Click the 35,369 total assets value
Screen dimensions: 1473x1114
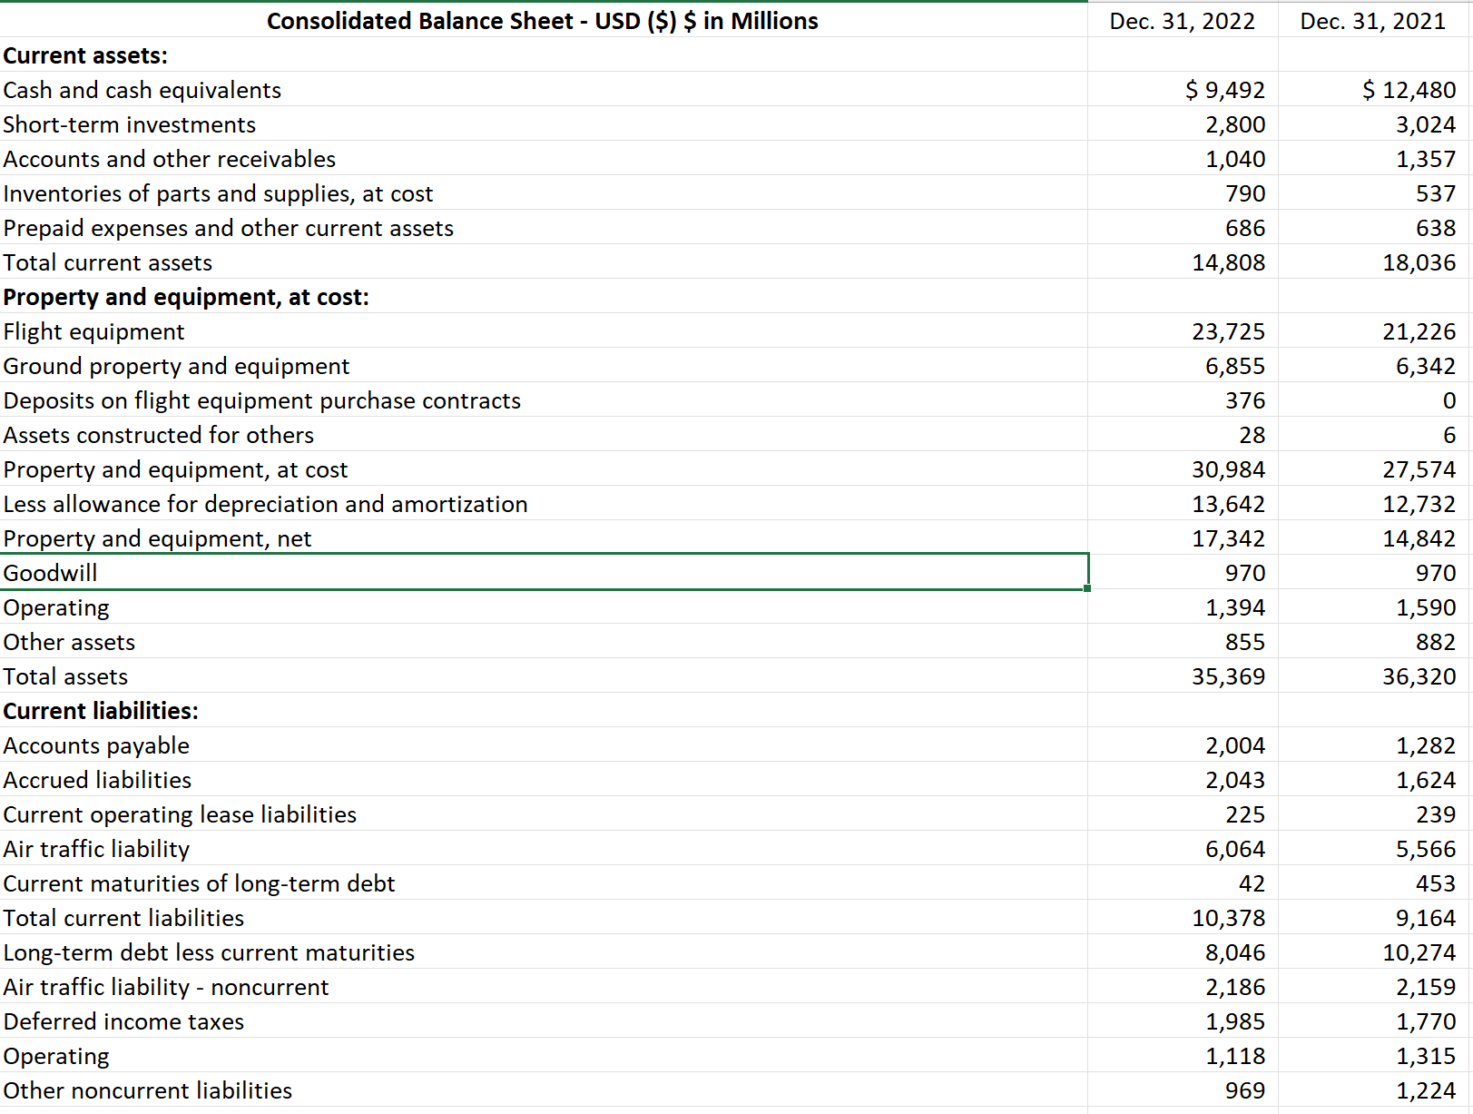(1229, 676)
